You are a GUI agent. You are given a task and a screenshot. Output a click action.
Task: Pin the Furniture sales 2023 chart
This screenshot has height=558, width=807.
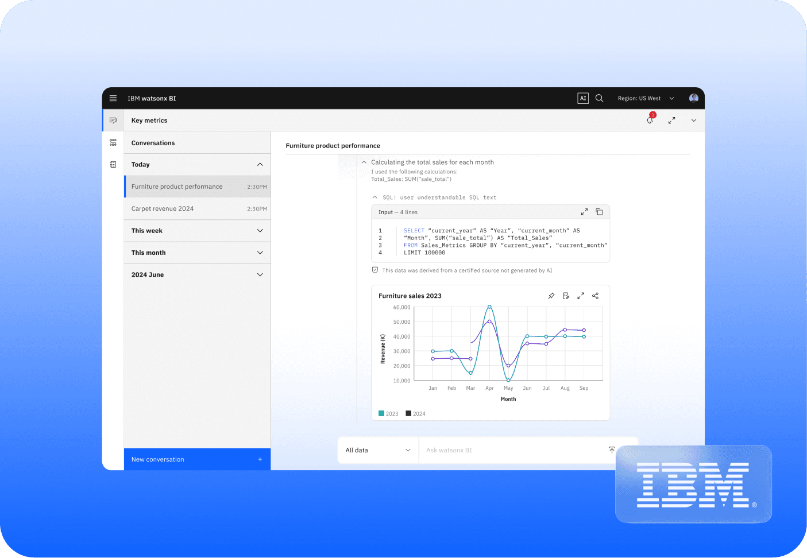pyautogui.click(x=551, y=296)
